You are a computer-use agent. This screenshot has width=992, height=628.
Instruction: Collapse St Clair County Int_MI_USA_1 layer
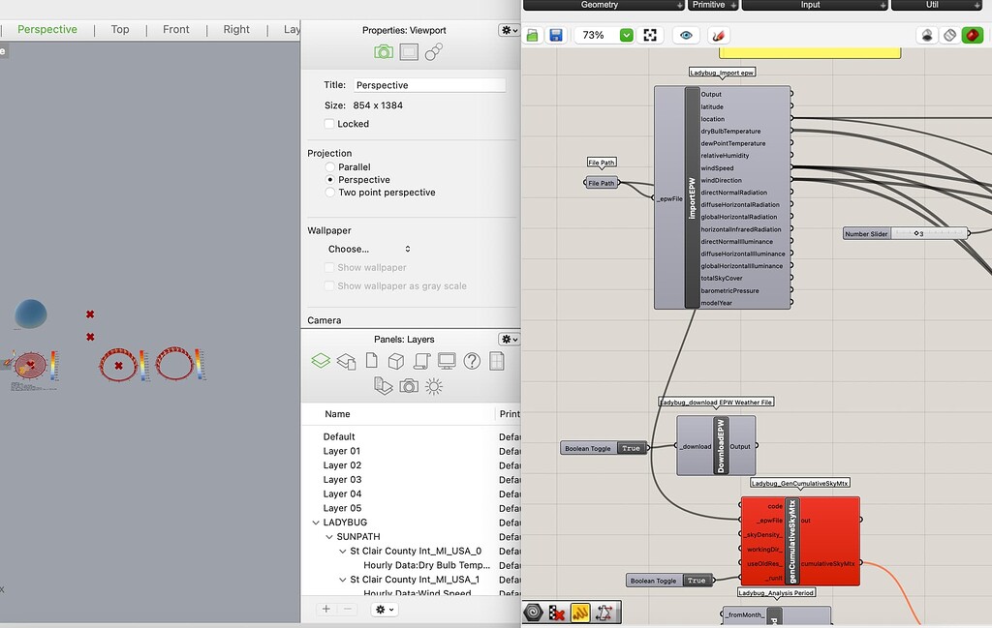pyautogui.click(x=343, y=580)
